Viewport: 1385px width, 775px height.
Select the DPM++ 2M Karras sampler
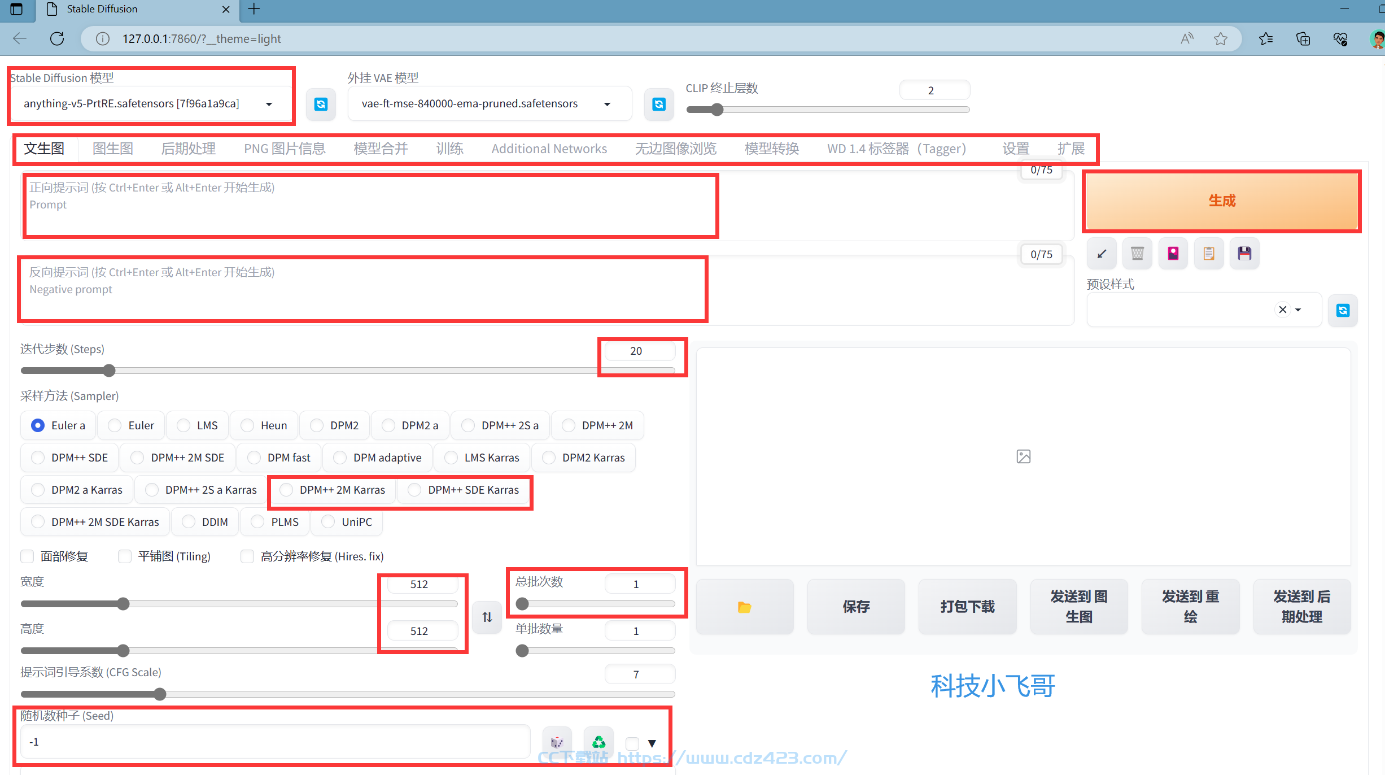pos(333,490)
